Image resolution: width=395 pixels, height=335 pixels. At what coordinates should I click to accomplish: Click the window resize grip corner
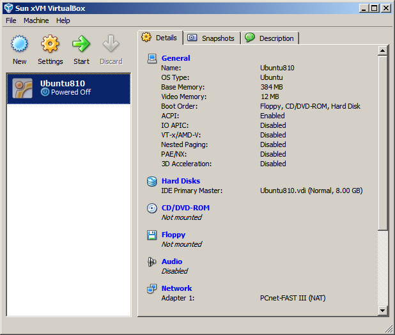click(389, 329)
